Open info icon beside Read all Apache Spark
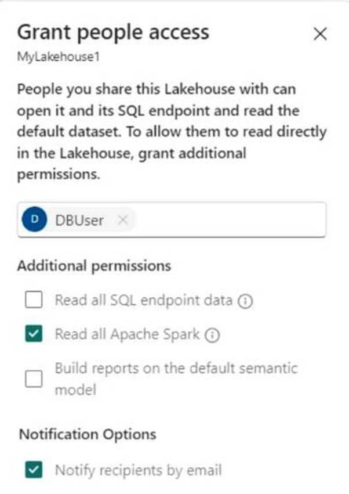 (212, 335)
